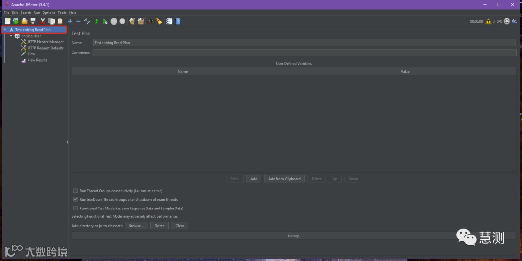Click the Shutdown test icon
Image resolution: width=522 pixels, height=261 pixels.
[122, 21]
